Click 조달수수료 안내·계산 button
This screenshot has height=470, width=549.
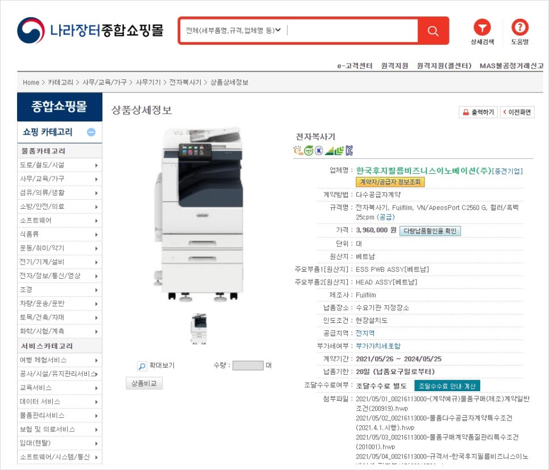click(x=447, y=386)
